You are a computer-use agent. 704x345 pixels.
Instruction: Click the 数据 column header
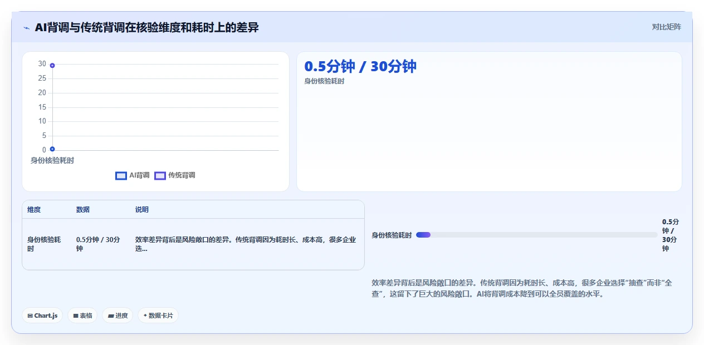83,210
